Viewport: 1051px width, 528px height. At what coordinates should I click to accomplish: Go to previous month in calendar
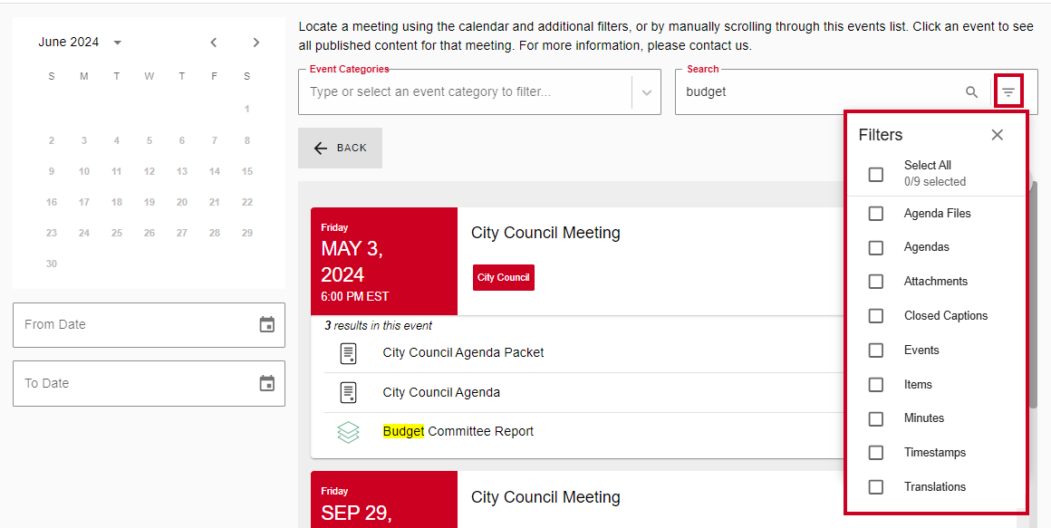click(x=214, y=43)
